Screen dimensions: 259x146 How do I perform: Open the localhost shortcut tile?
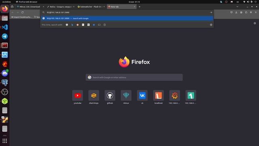tap(158, 97)
